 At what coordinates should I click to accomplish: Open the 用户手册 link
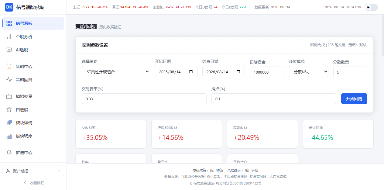[252, 170]
